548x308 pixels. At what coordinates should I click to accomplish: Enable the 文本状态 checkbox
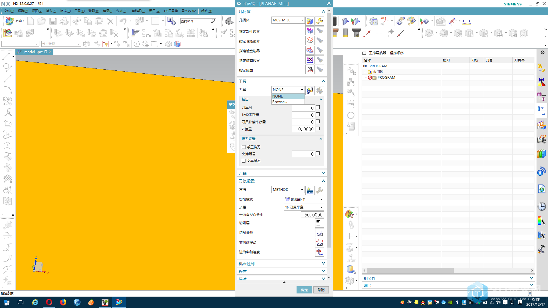pyautogui.click(x=244, y=161)
